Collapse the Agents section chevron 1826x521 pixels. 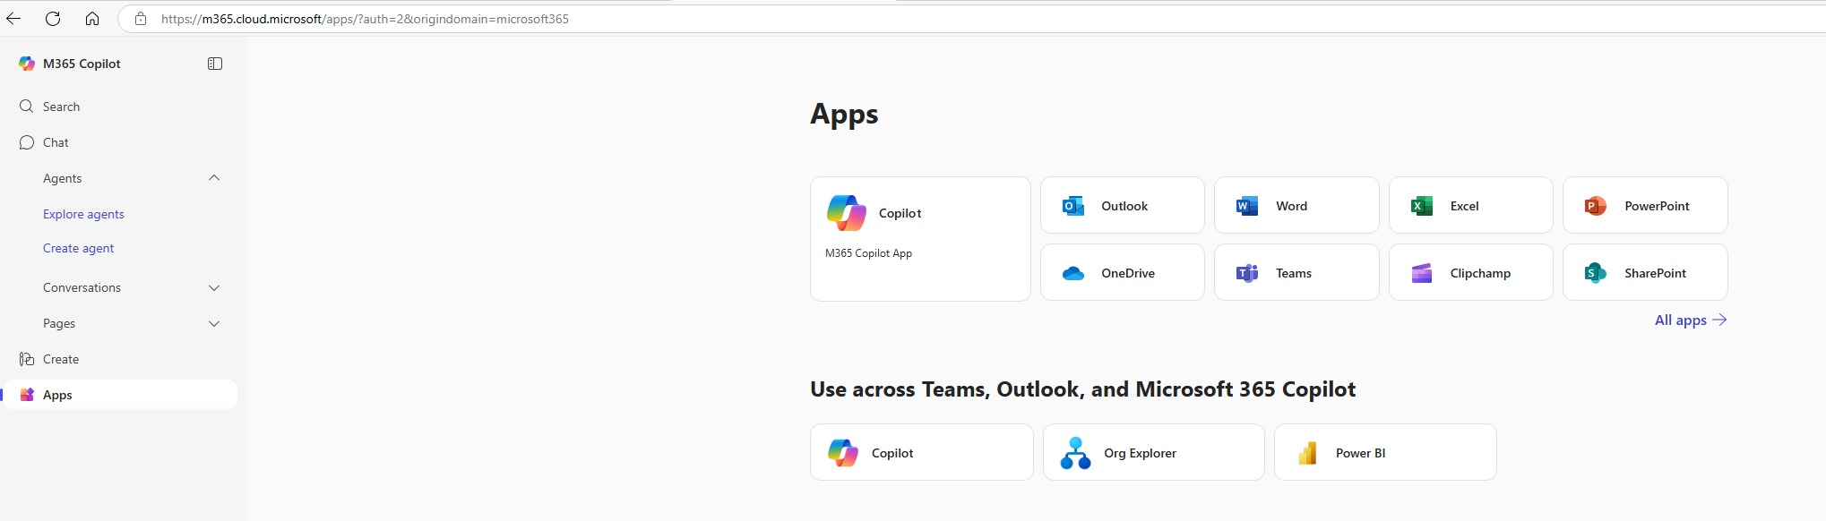(x=214, y=178)
